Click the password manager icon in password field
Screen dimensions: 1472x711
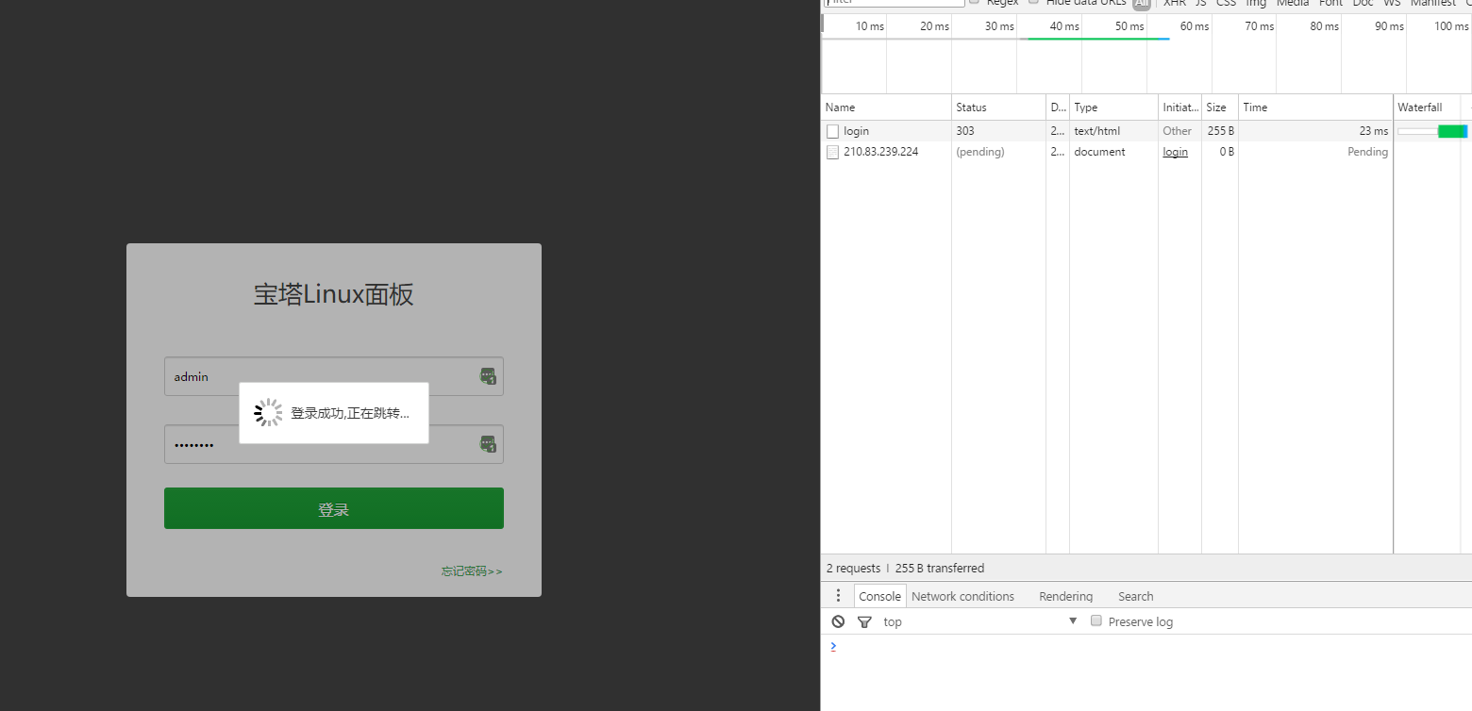tap(488, 444)
